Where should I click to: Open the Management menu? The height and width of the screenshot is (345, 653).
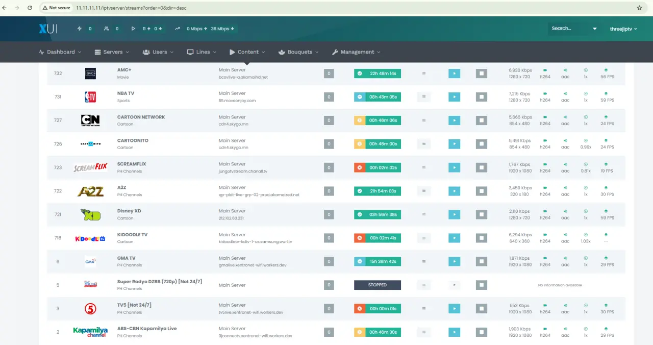[356, 52]
